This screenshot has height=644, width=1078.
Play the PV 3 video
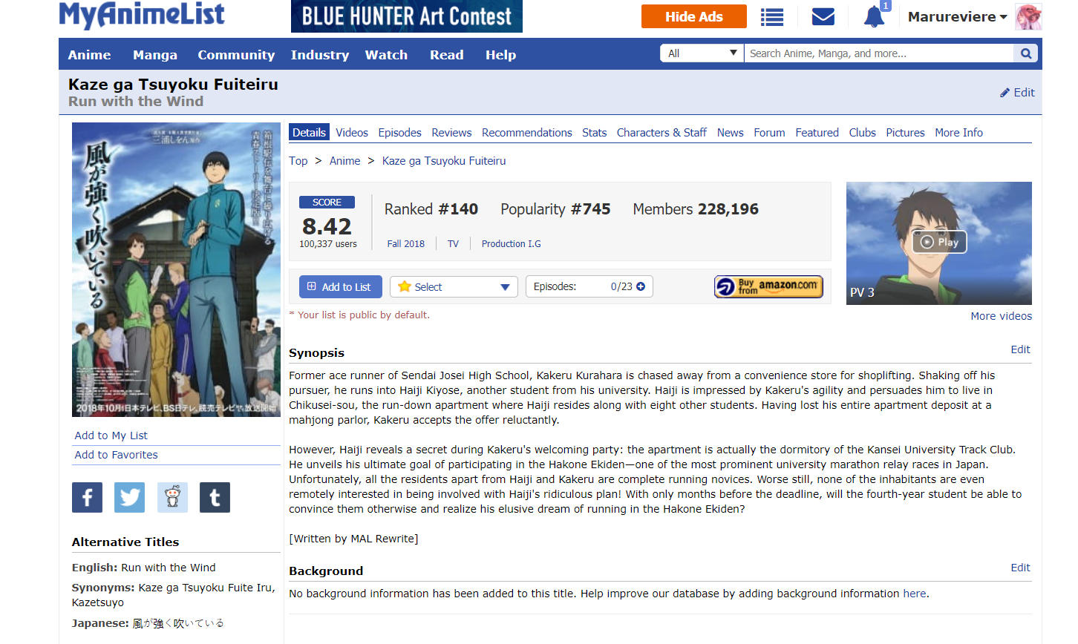(x=939, y=242)
